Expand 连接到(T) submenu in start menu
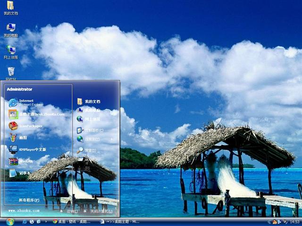Image resolution: width=302 pixels, height=226 pixels. click(95, 139)
